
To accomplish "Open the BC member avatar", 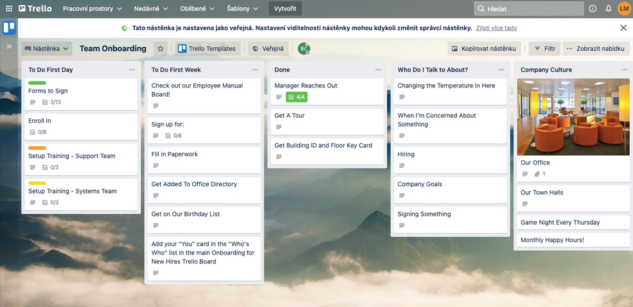I will (304, 49).
